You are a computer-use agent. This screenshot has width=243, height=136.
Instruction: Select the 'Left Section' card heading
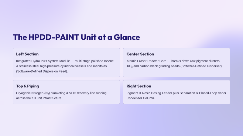(27, 54)
